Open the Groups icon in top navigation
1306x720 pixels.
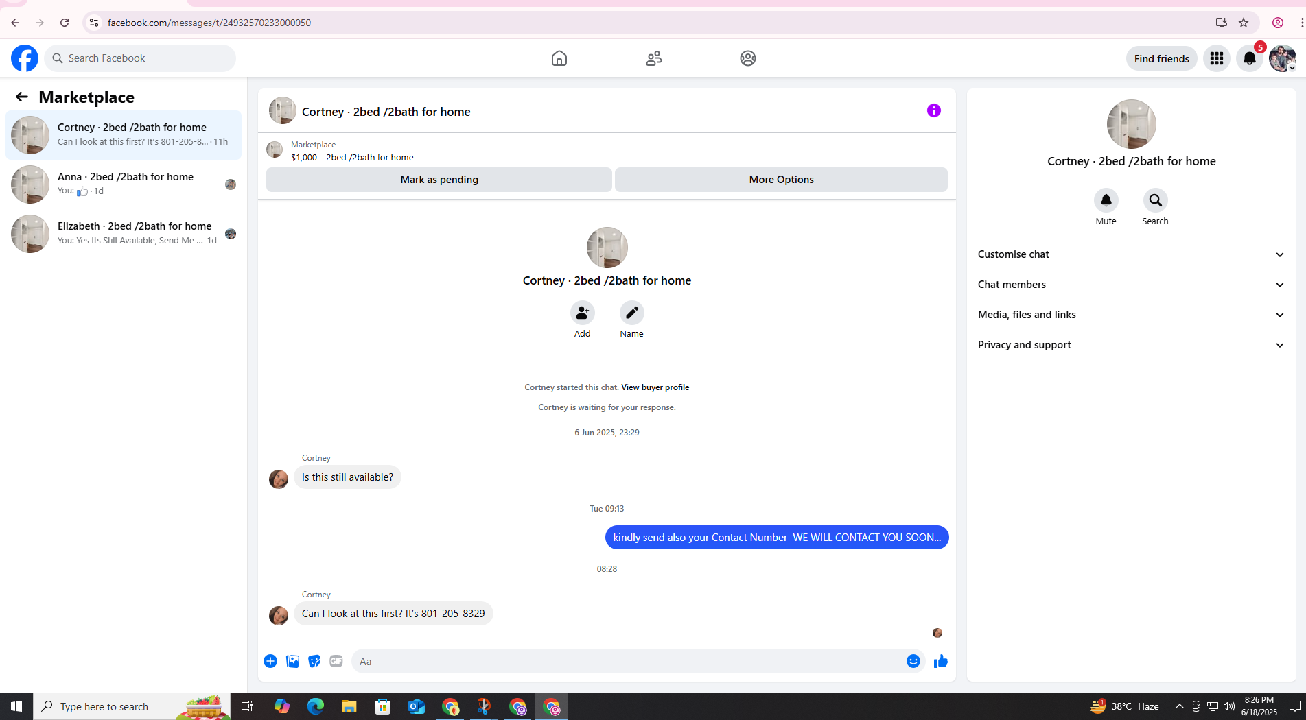[x=748, y=58]
